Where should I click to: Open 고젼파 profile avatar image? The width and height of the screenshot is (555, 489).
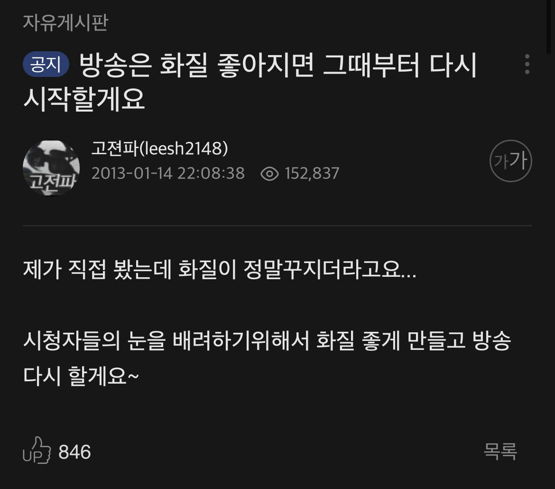pyautogui.click(x=51, y=168)
